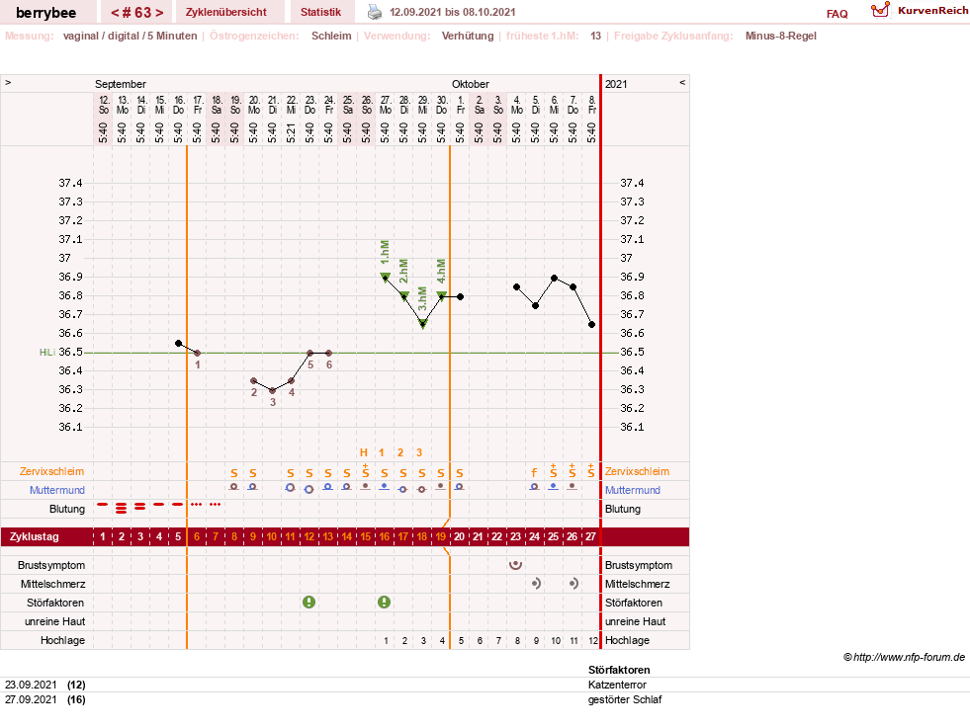Click the 23.09.2021 (12) date row
The height and width of the screenshot is (728, 970).
(45, 685)
